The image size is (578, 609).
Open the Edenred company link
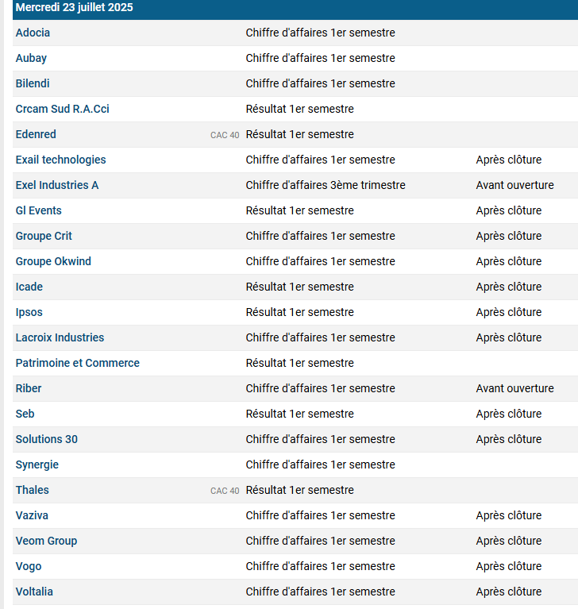(36, 134)
